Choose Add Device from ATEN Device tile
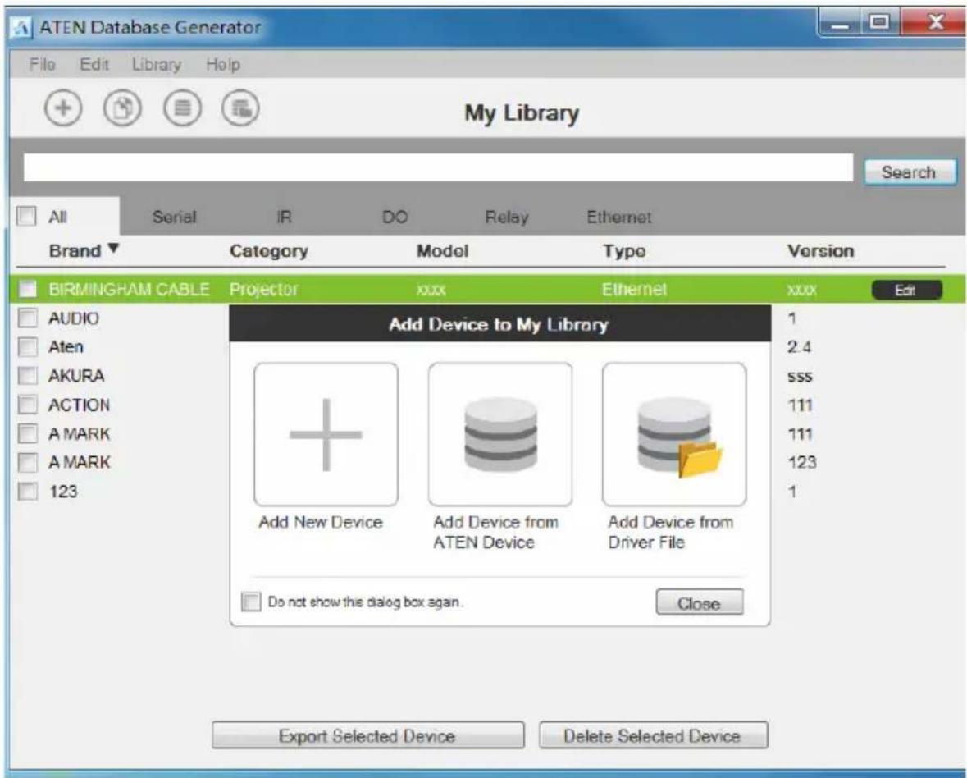 coord(500,434)
